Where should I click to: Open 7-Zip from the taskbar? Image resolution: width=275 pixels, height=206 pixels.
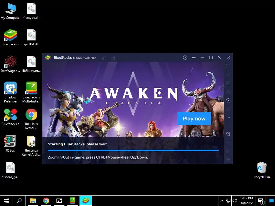click(59, 201)
